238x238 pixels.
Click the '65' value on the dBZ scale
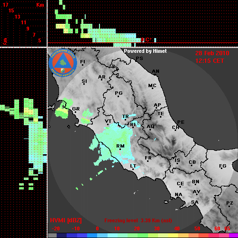pos(227,228)
